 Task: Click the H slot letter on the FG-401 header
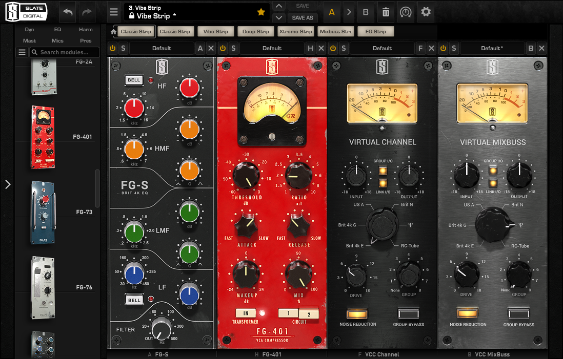pos(310,48)
